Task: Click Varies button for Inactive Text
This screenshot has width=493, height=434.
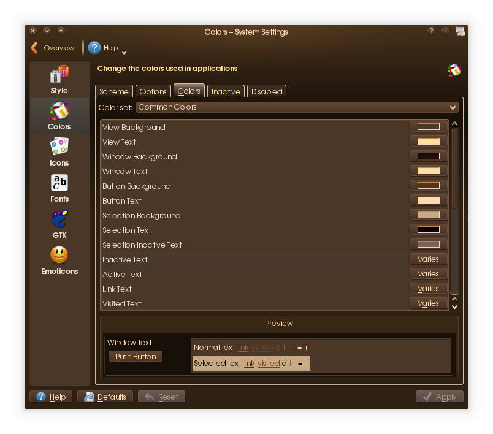Action: click(428, 259)
